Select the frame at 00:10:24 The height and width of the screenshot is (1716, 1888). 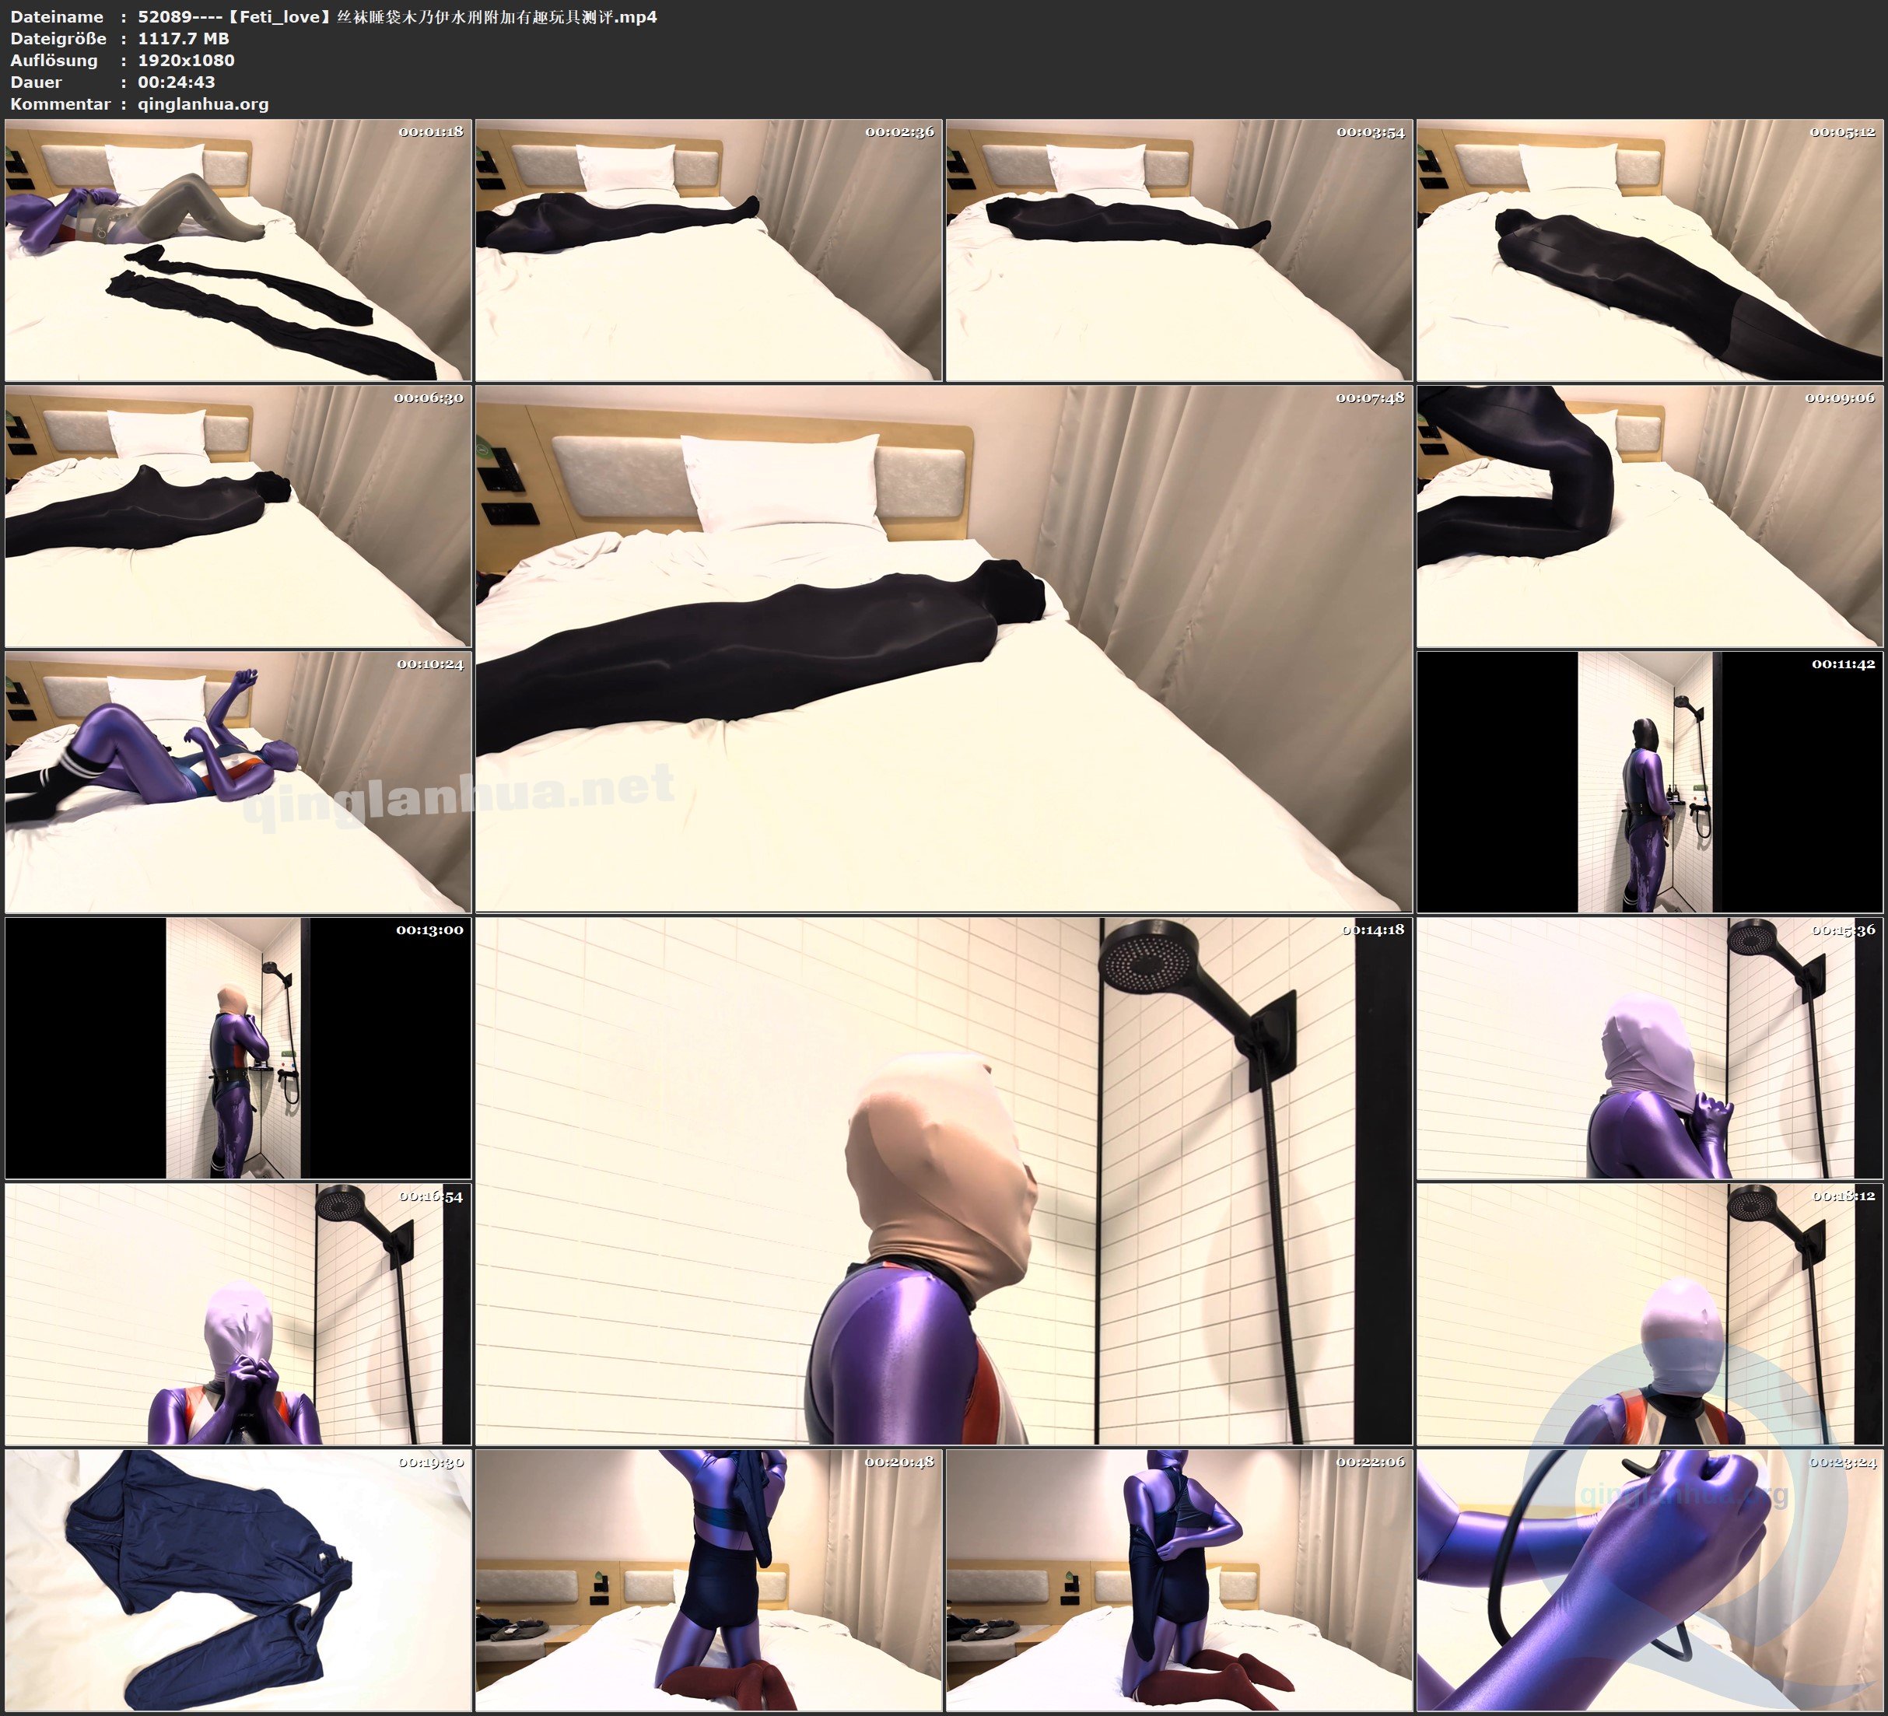point(238,782)
